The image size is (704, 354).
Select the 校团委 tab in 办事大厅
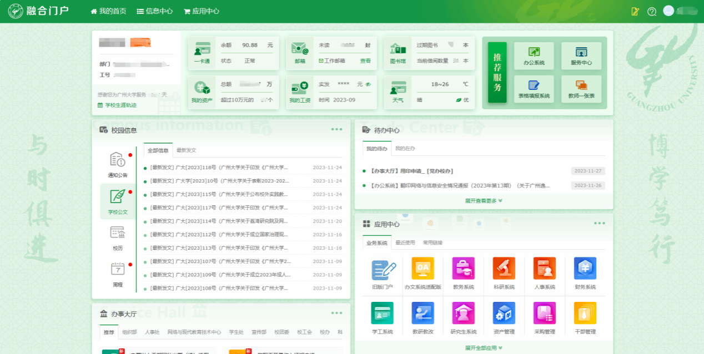281,332
